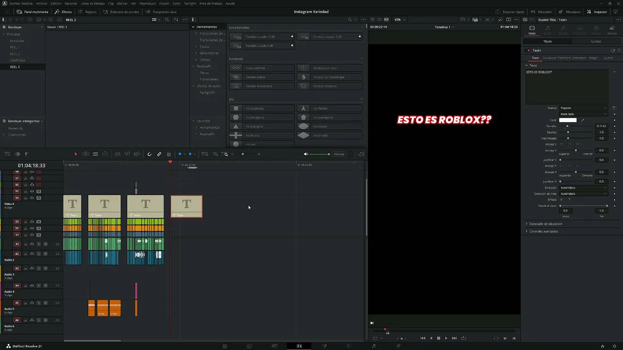Select the Sombreado tab in Text+ inspector

[x=579, y=58]
